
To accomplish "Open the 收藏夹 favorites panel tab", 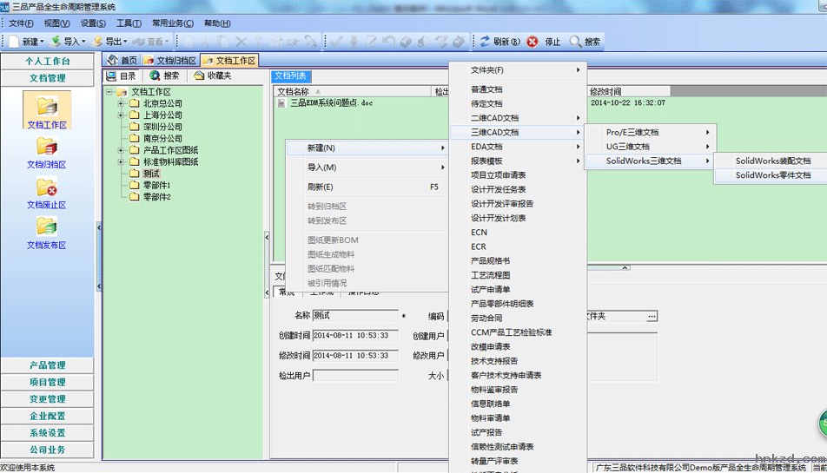I will point(212,76).
